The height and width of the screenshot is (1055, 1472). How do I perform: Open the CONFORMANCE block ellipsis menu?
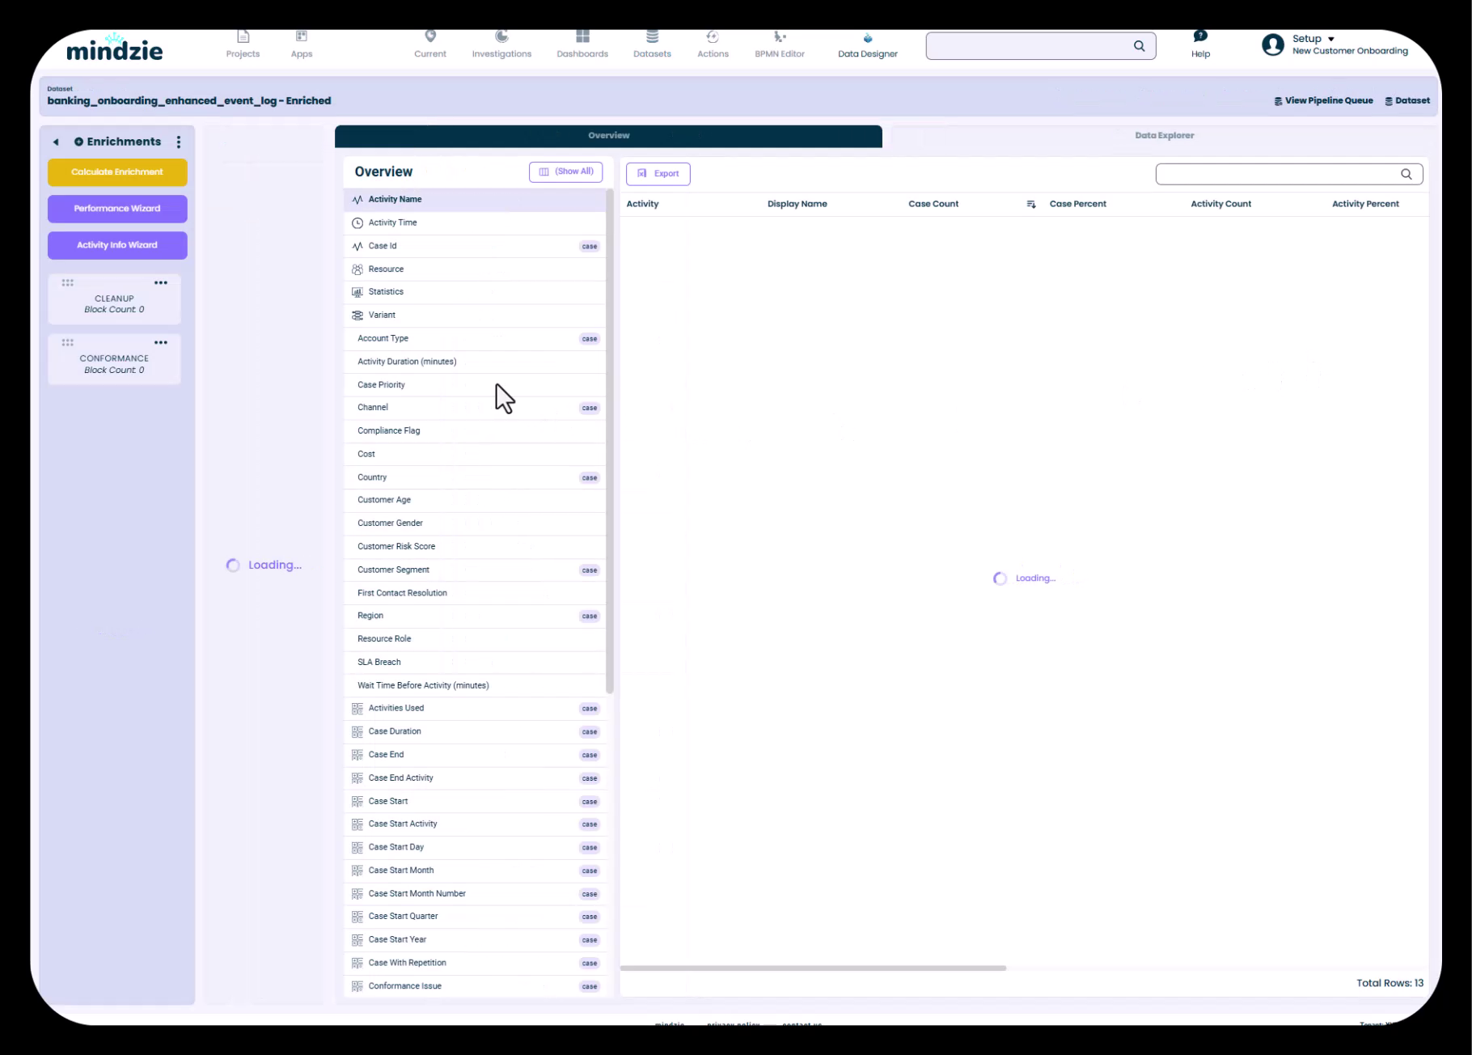point(161,343)
